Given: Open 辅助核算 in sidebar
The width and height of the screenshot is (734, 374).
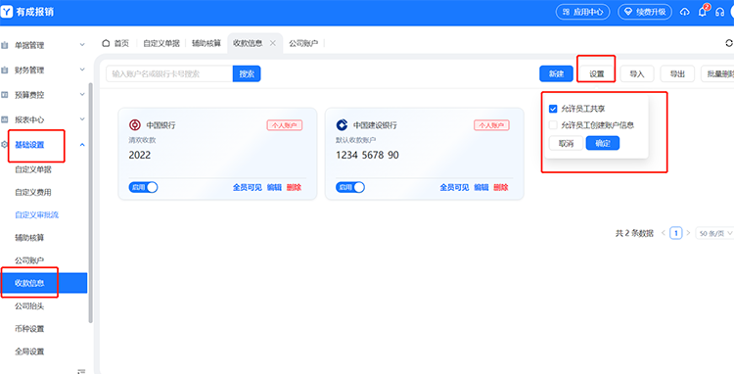Looking at the screenshot, I should [29, 237].
